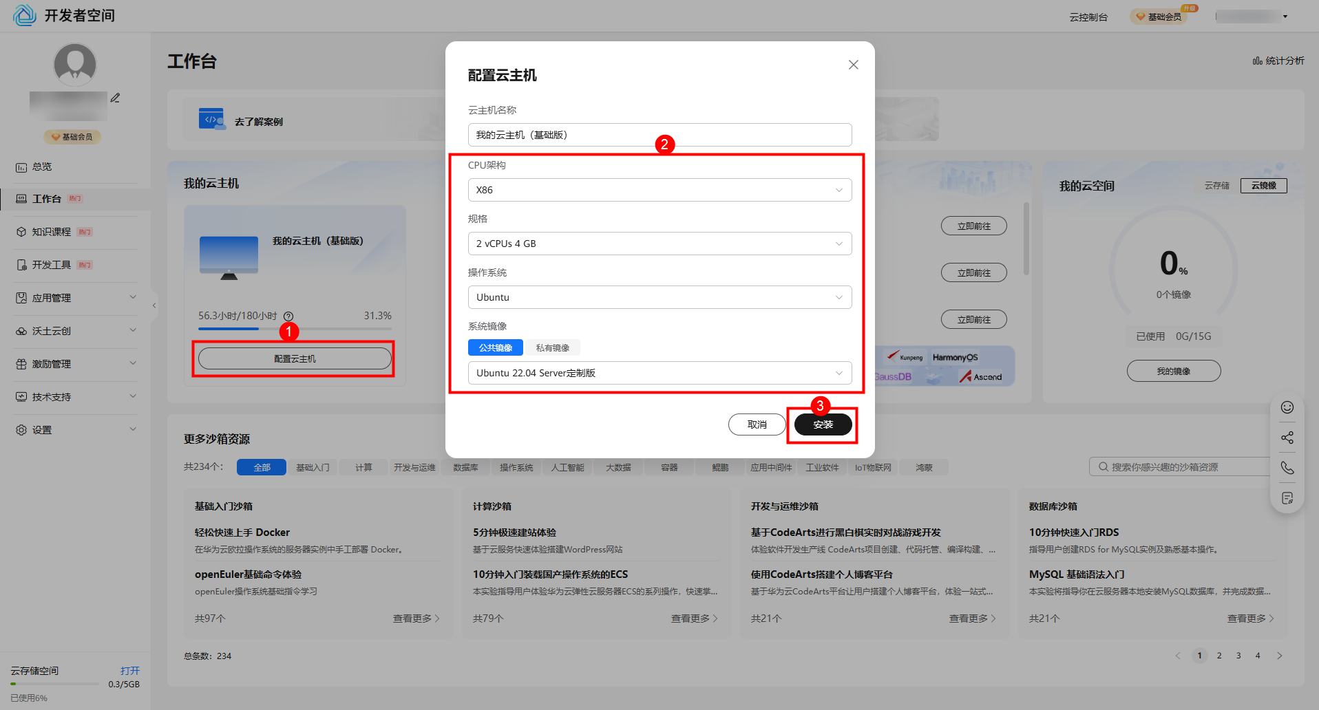Viewport: 1319px width, 710px height.
Task: Open the Ubuntu 22.04 Server image dropdown
Action: pyautogui.click(x=659, y=373)
